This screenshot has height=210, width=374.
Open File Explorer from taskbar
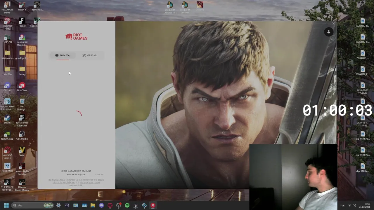click(93, 205)
